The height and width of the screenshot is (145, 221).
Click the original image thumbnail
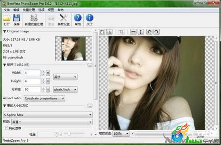74,48
